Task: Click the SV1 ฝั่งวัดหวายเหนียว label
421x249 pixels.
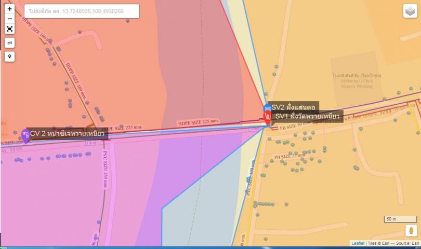Action: pos(307,116)
